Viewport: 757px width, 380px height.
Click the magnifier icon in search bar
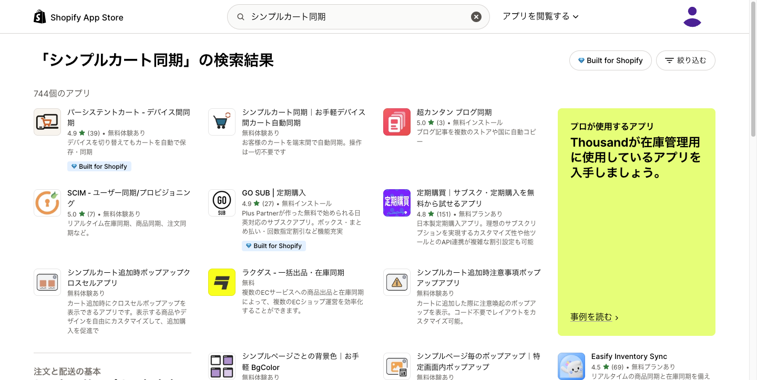tap(241, 17)
